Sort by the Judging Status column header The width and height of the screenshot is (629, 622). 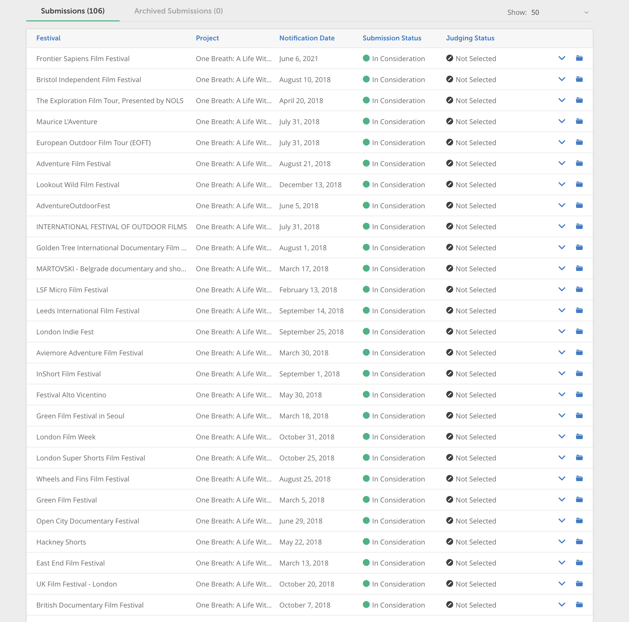(x=470, y=38)
